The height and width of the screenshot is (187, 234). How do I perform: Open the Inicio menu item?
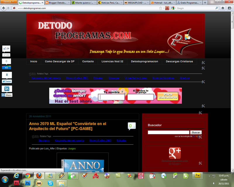[34, 61]
